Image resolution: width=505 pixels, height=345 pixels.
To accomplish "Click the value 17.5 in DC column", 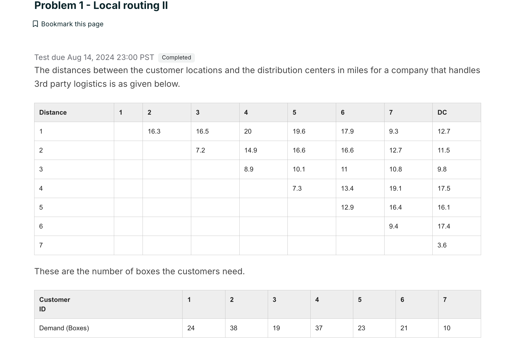I will 444,188.
